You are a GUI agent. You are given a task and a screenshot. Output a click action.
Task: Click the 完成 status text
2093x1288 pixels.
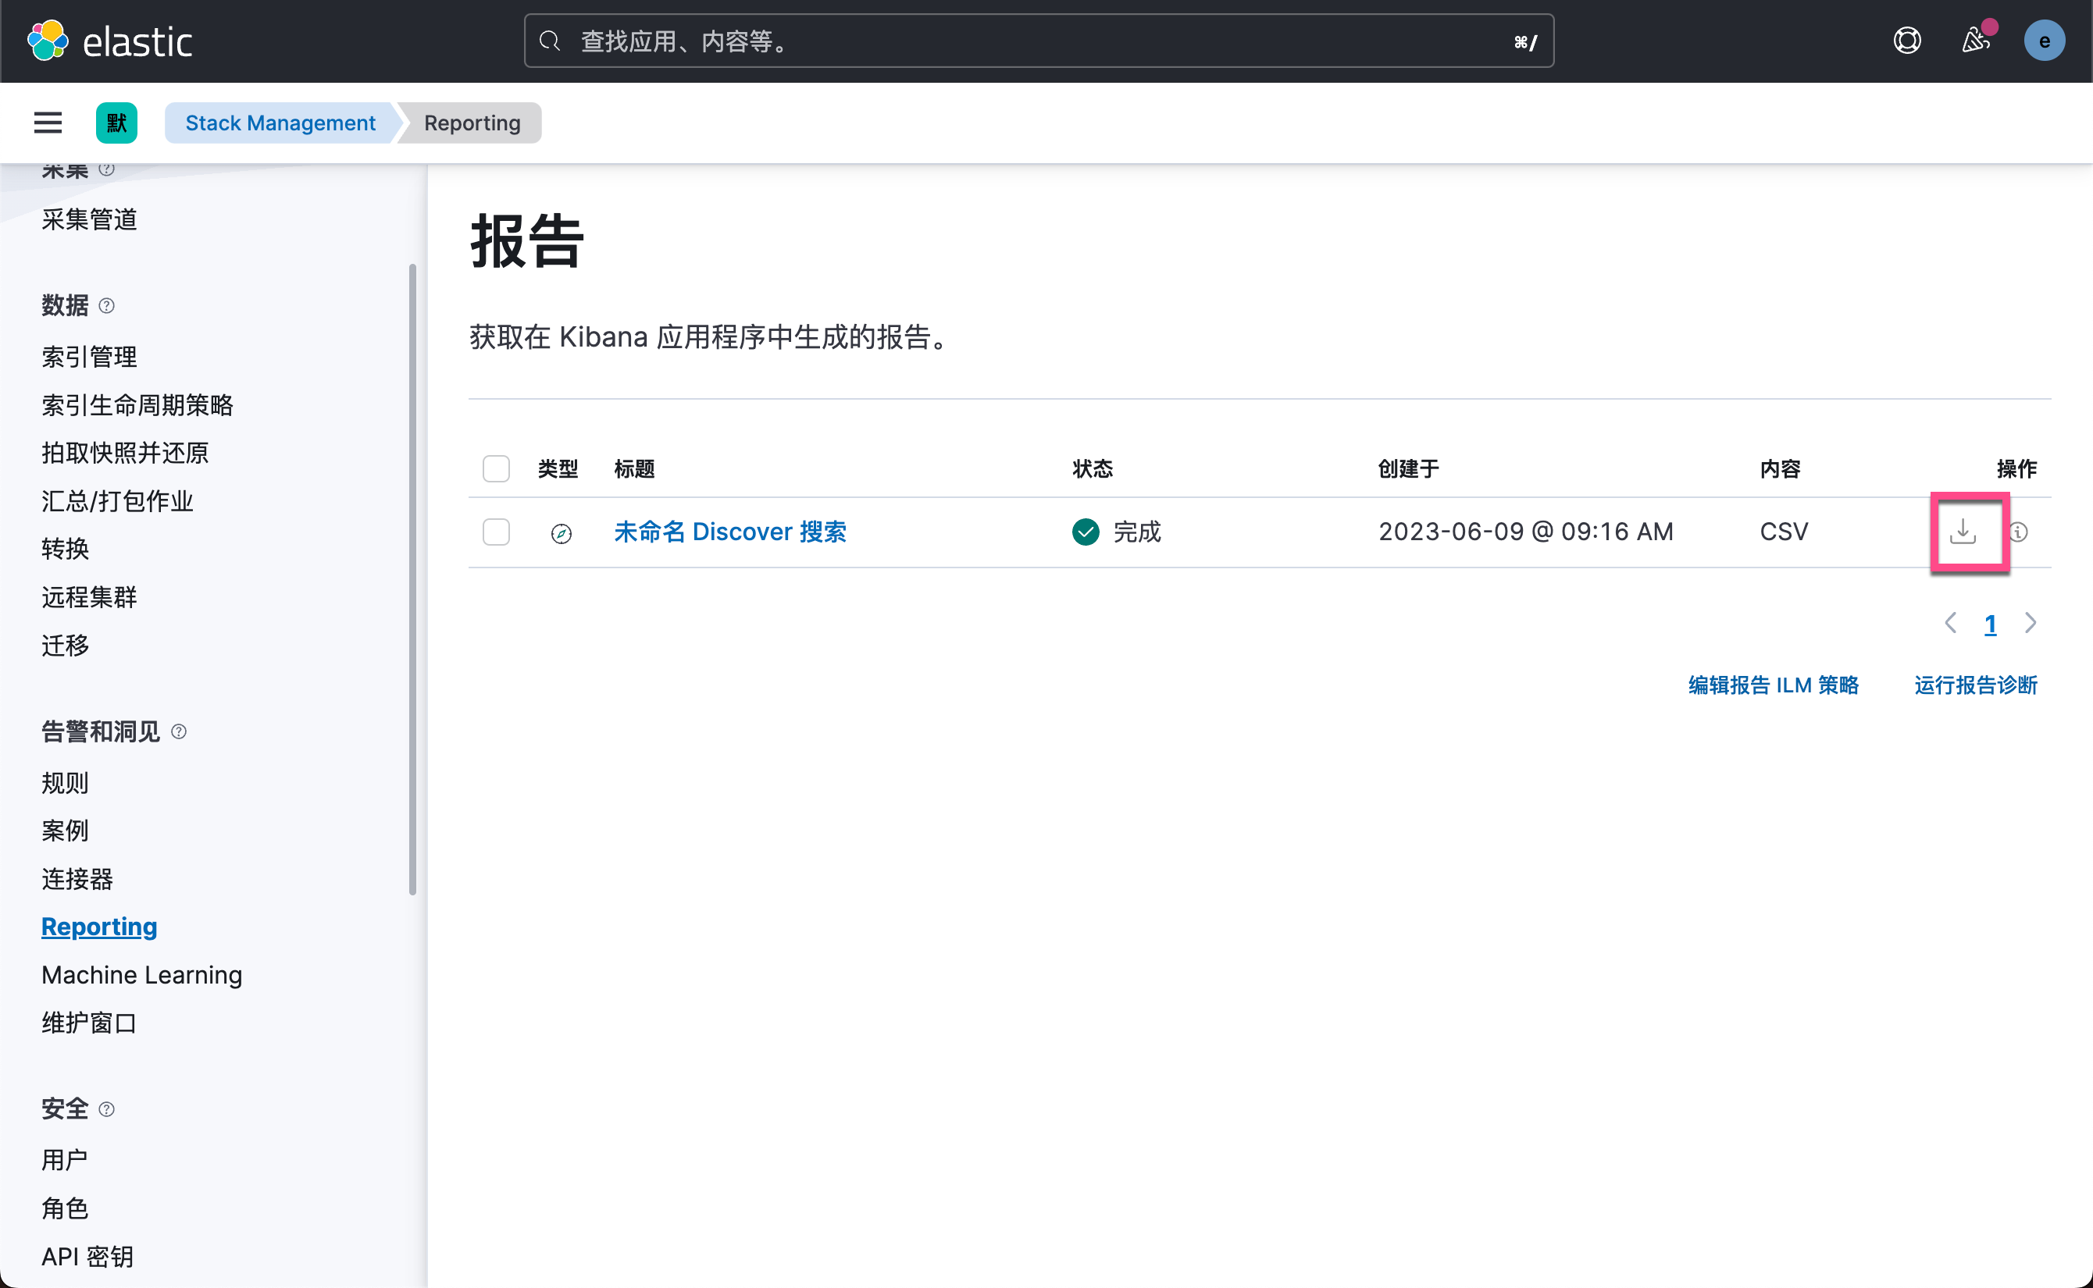point(1137,532)
